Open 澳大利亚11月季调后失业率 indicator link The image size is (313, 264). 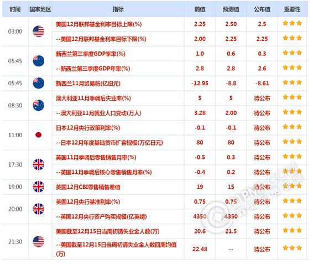pos(93,99)
